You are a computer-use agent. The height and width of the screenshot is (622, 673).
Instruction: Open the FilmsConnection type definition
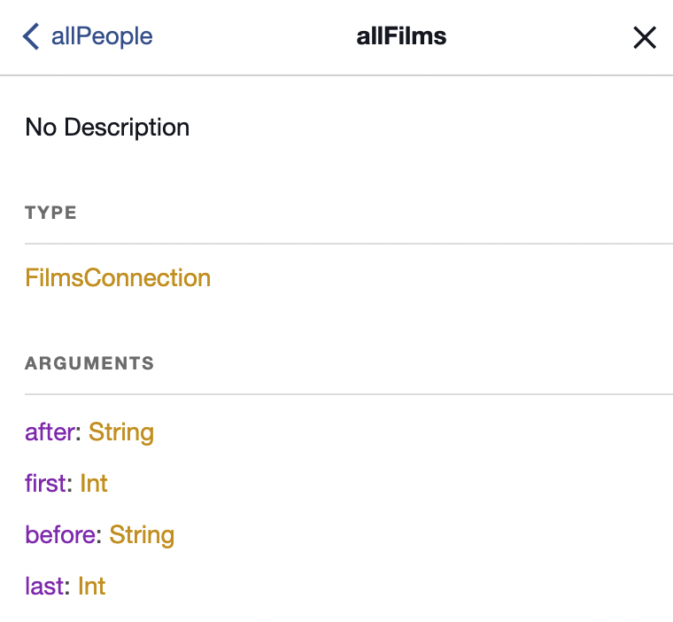(118, 278)
